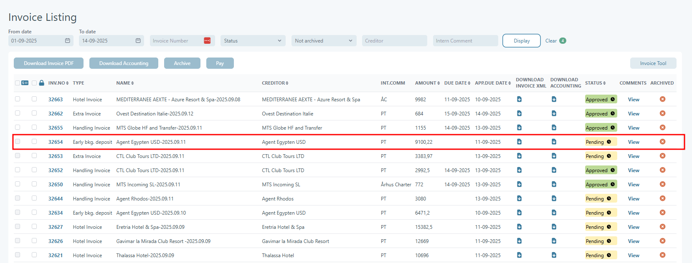Sort invoices by Due Date header
This screenshot has width=692, height=263.
457,83
